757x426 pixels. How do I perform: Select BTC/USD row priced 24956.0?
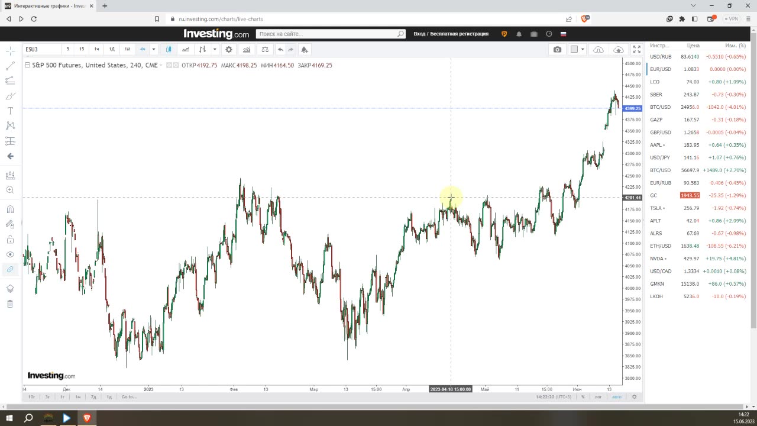698,107
